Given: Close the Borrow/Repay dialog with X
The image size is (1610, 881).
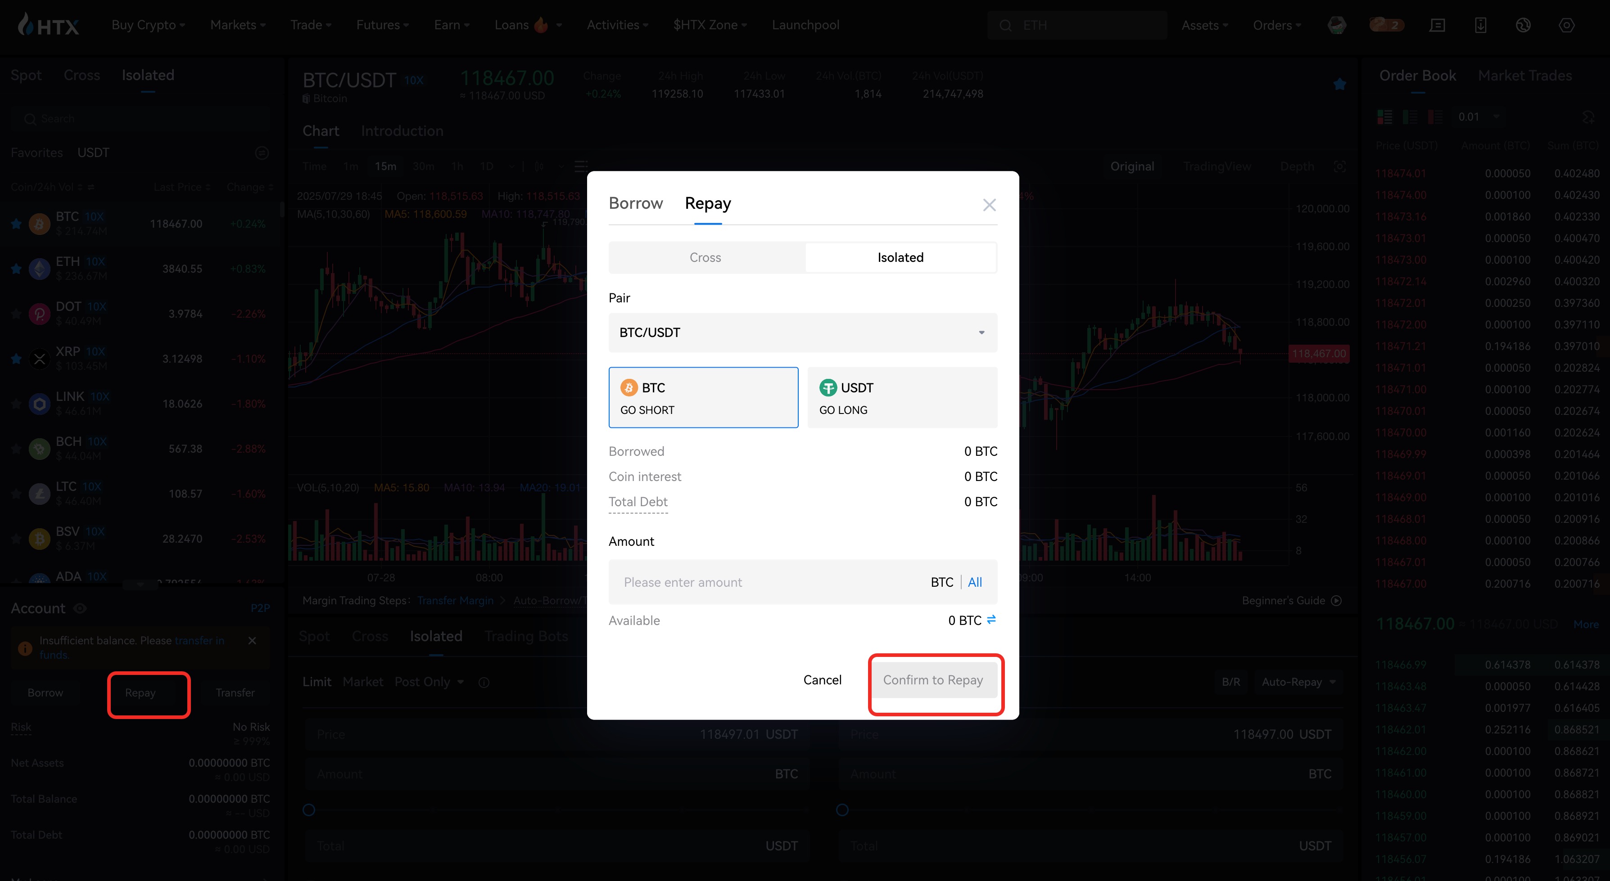Looking at the screenshot, I should tap(989, 205).
